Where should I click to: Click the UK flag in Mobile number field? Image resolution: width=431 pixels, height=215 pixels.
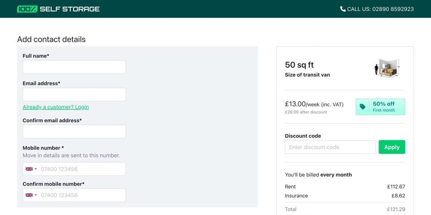[29, 169]
